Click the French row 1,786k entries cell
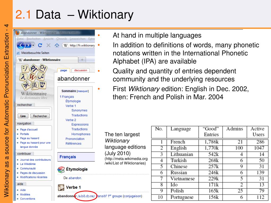 [x=210, y=142]
